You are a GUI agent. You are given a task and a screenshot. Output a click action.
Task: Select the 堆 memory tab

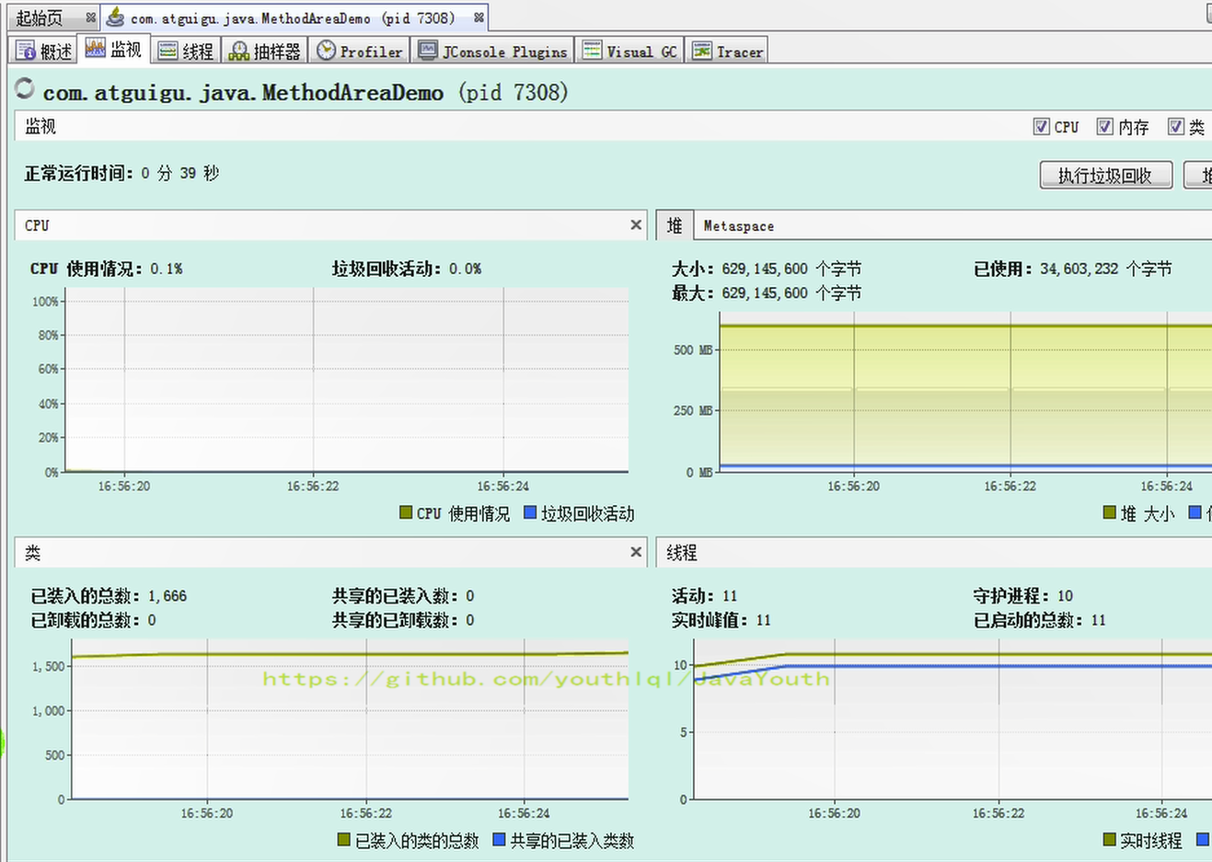point(675,225)
